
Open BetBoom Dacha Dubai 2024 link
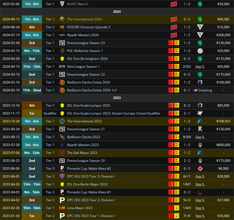click(x=88, y=82)
